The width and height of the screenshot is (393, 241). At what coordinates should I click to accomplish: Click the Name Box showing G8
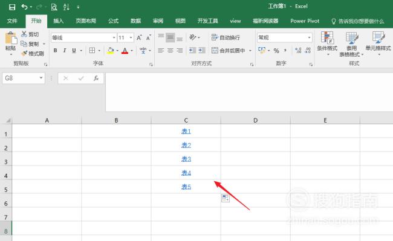tap(24, 79)
